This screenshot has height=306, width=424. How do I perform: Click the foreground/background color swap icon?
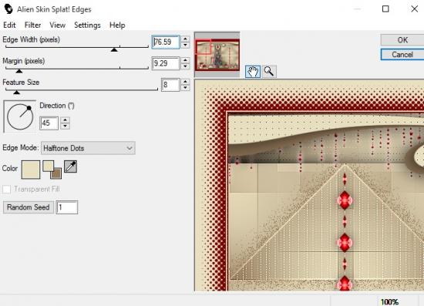click(x=52, y=170)
